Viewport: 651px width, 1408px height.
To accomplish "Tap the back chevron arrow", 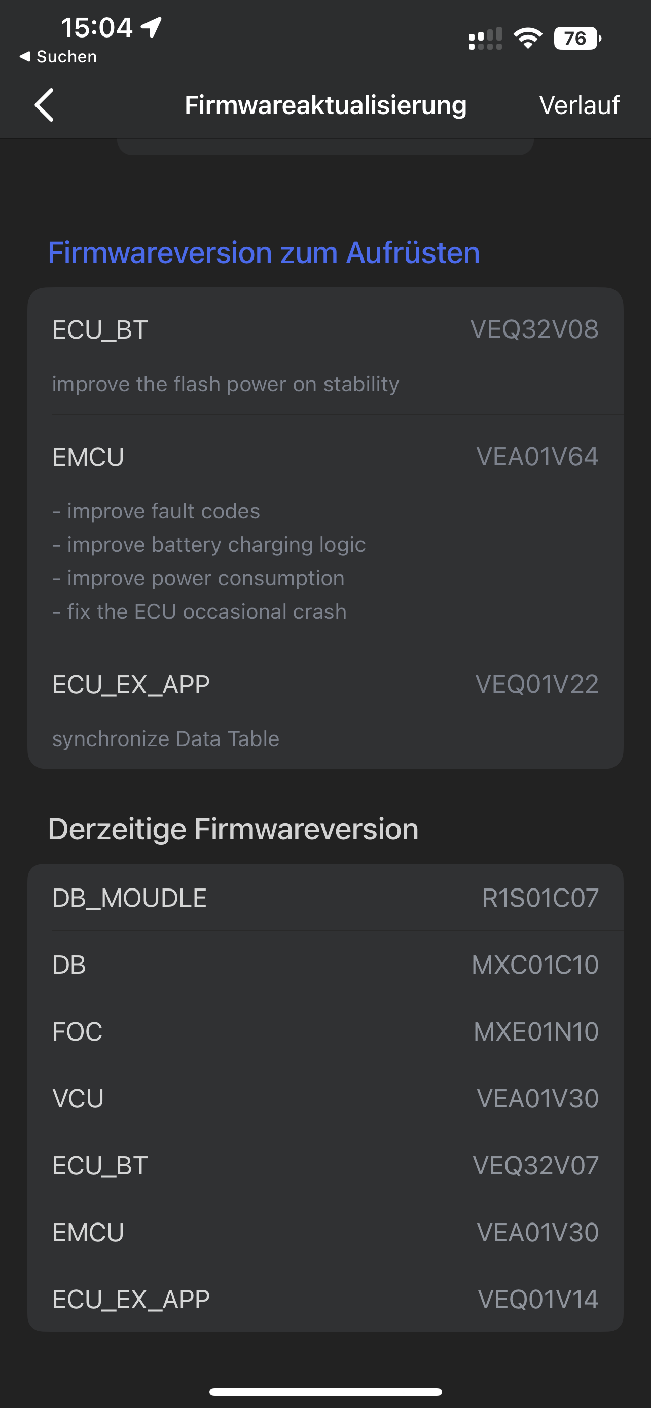I will [44, 105].
